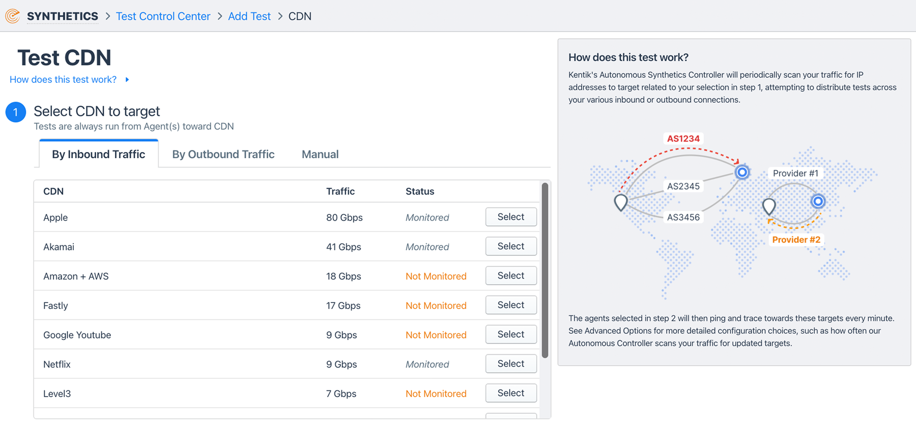Click Amazon + AWS Not Monitored status
Screen dimensions: 916x426
click(436, 277)
